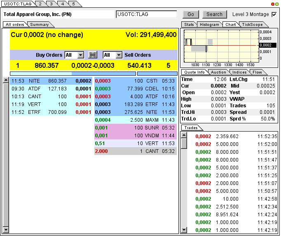Viewport: 281px width, 236px height.
Task: Select the VNDM sell order at 11:44
Action: tap(136, 136)
